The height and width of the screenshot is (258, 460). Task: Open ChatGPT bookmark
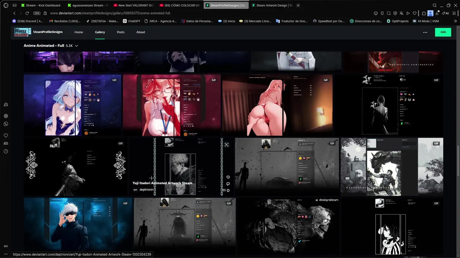[132, 21]
